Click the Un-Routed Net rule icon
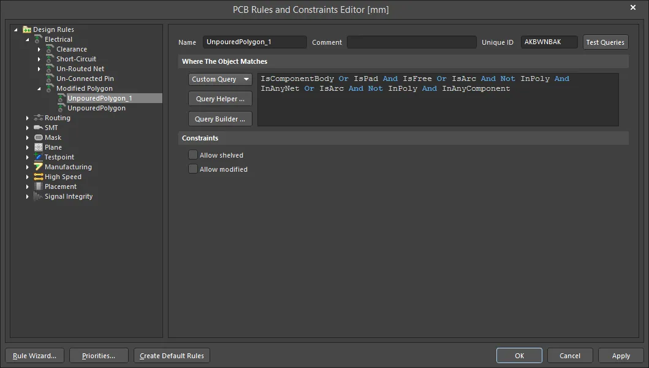Screen dimensions: 649x368 [x=50, y=69]
